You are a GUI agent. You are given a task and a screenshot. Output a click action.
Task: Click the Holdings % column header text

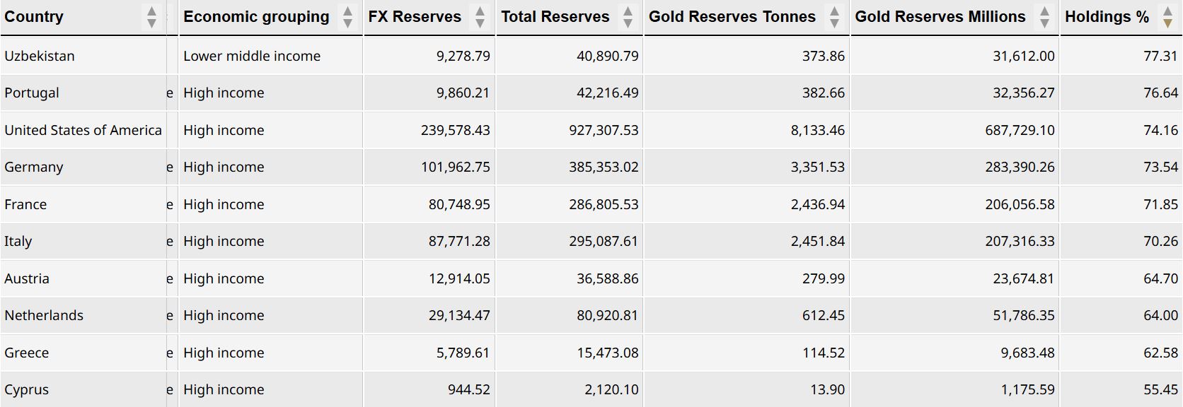[x=1107, y=17]
